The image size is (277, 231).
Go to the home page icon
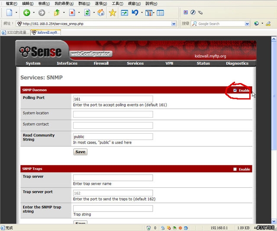(101, 13)
